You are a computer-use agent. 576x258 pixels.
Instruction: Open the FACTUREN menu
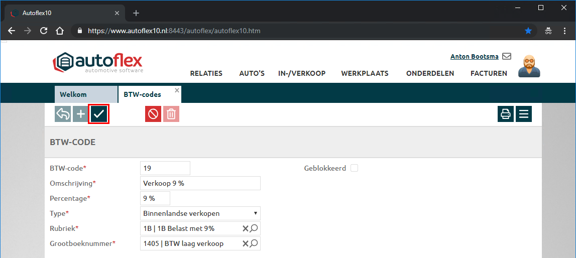pyautogui.click(x=489, y=73)
